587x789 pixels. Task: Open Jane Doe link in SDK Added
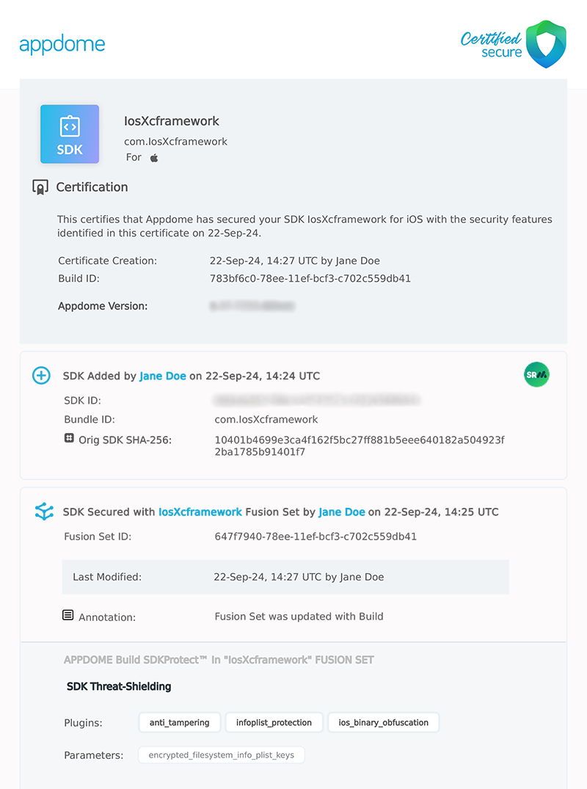[x=163, y=376]
